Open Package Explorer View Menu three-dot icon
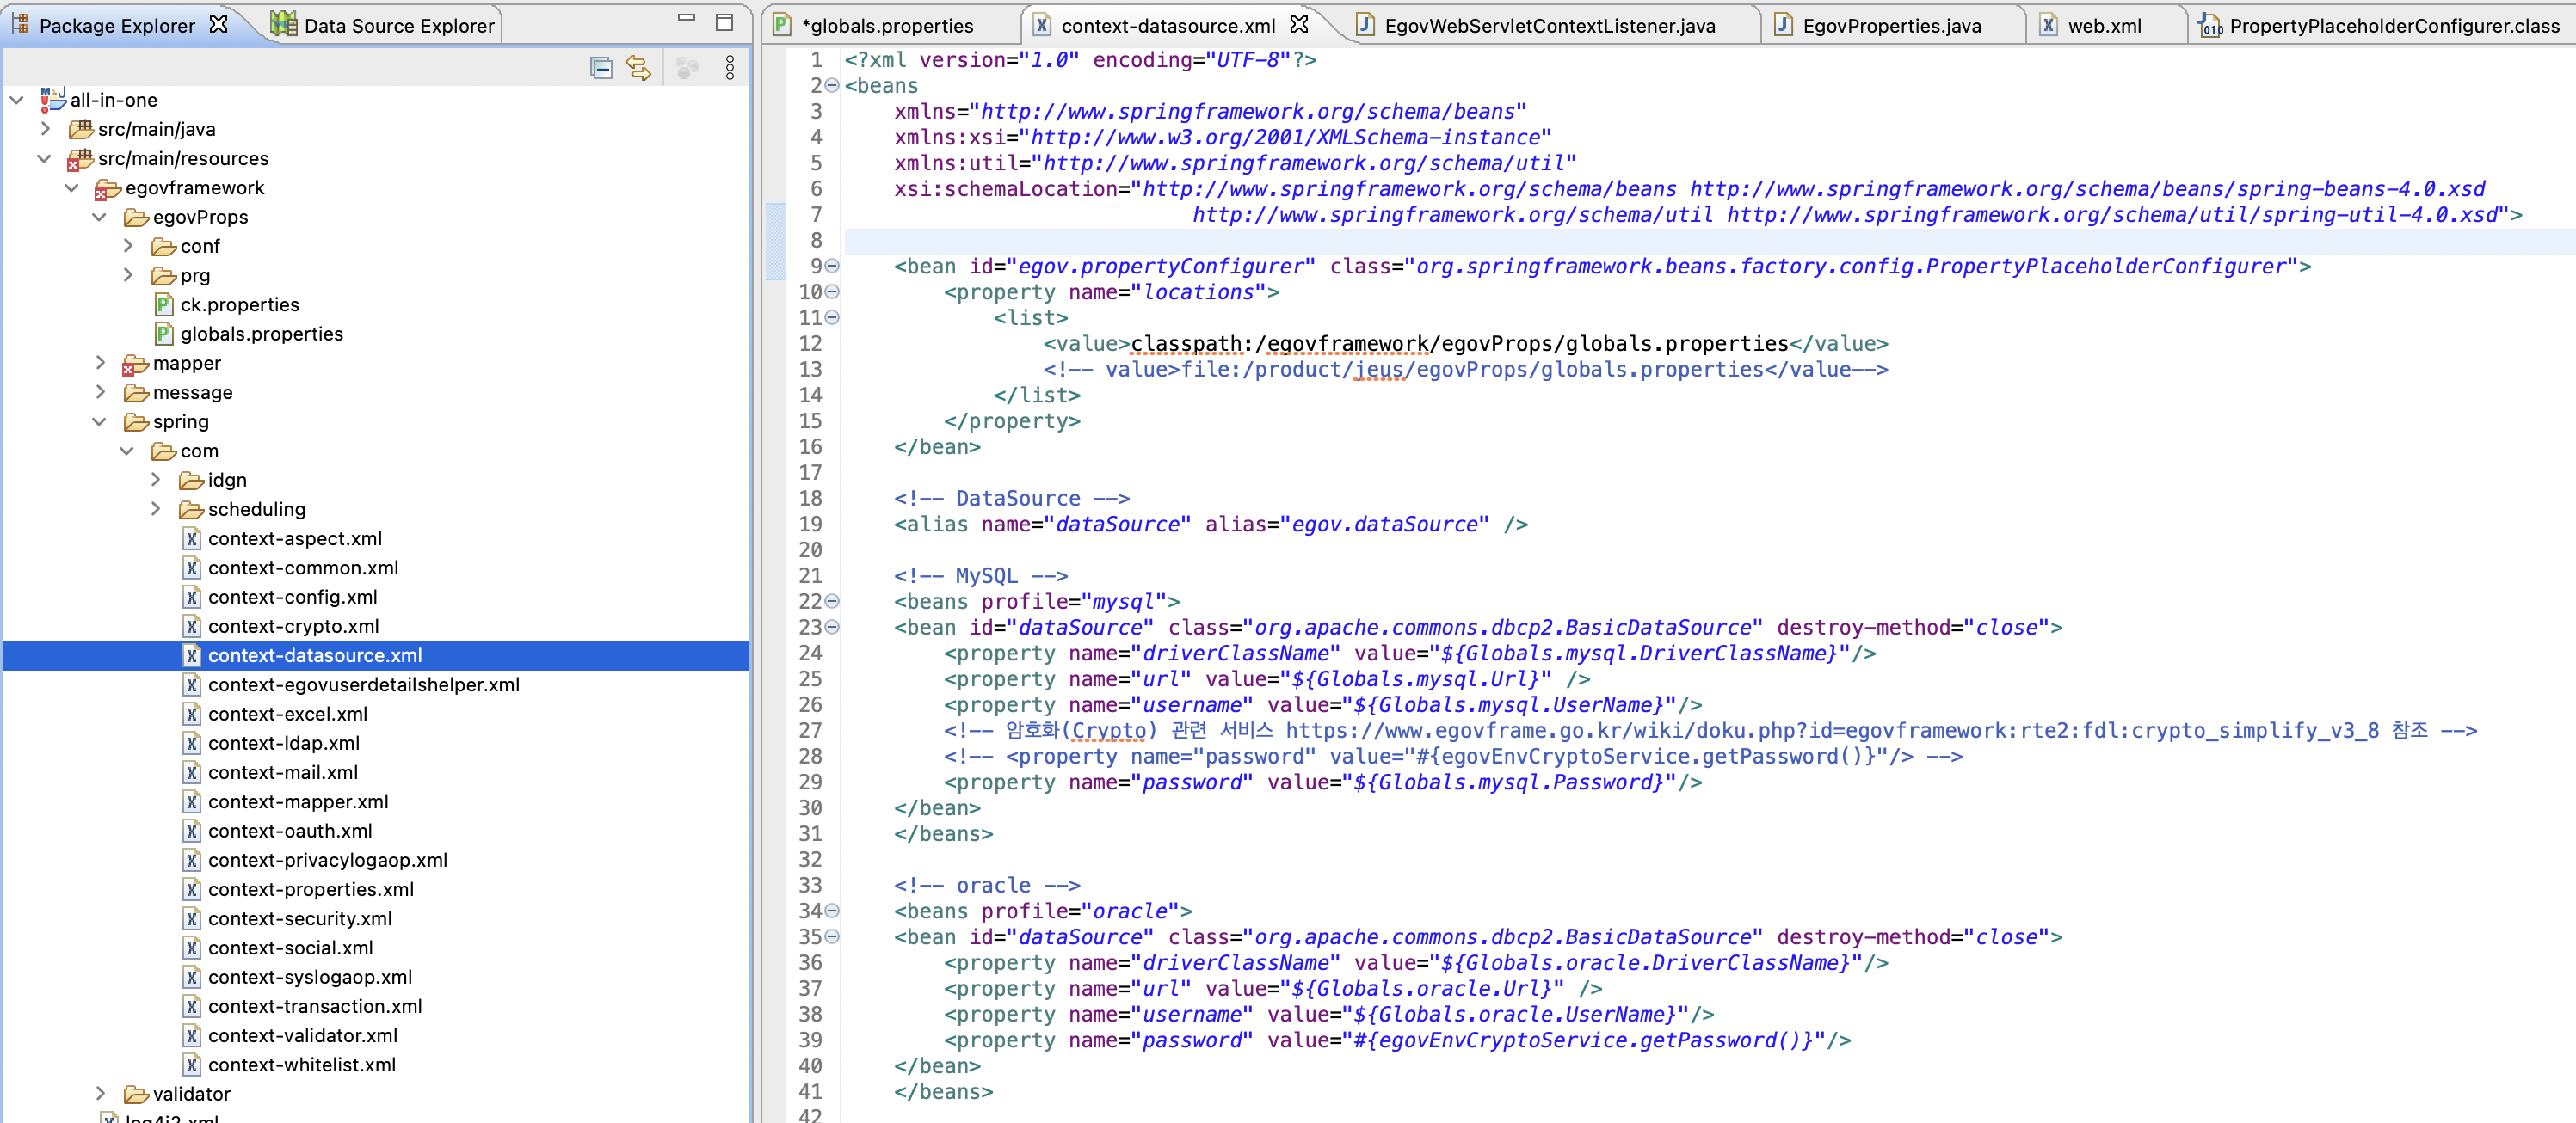Viewport: 2576px width, 1123px height. (730, 68)
